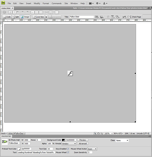The image size is (152, 157).
Task: Open the Properties panel options menu icon
Action: coord(150,136)
